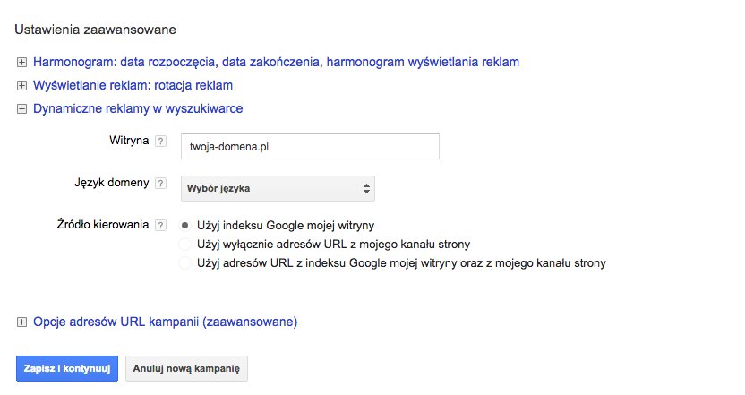Click the 'Źródło kierowania' field label text
This screenshot has height=395, width=745.
pyautogui.click(x=102, y=225)
